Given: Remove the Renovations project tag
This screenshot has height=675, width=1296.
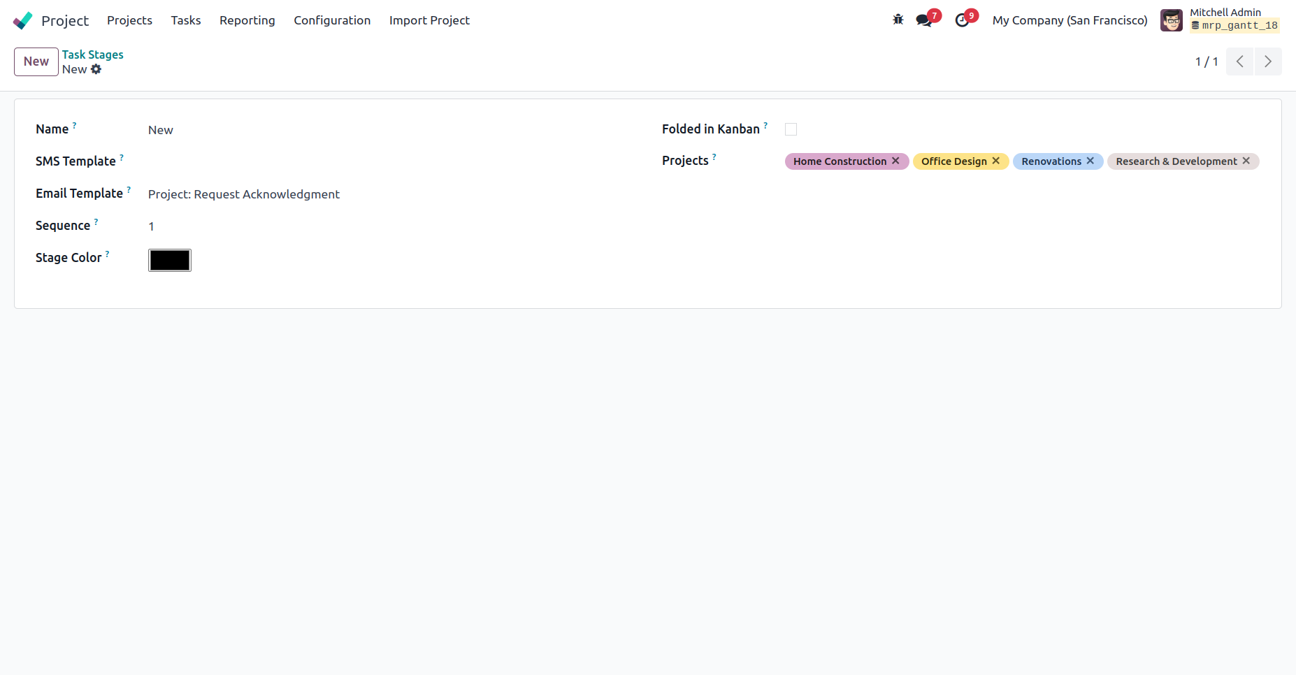Looking at the screenshot, I should click(x=1090, y=161).
